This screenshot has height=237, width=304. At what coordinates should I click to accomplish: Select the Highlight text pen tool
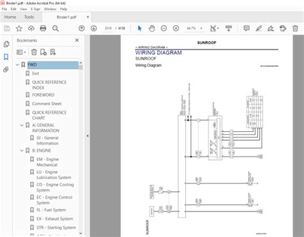click(x=258, y=28)
